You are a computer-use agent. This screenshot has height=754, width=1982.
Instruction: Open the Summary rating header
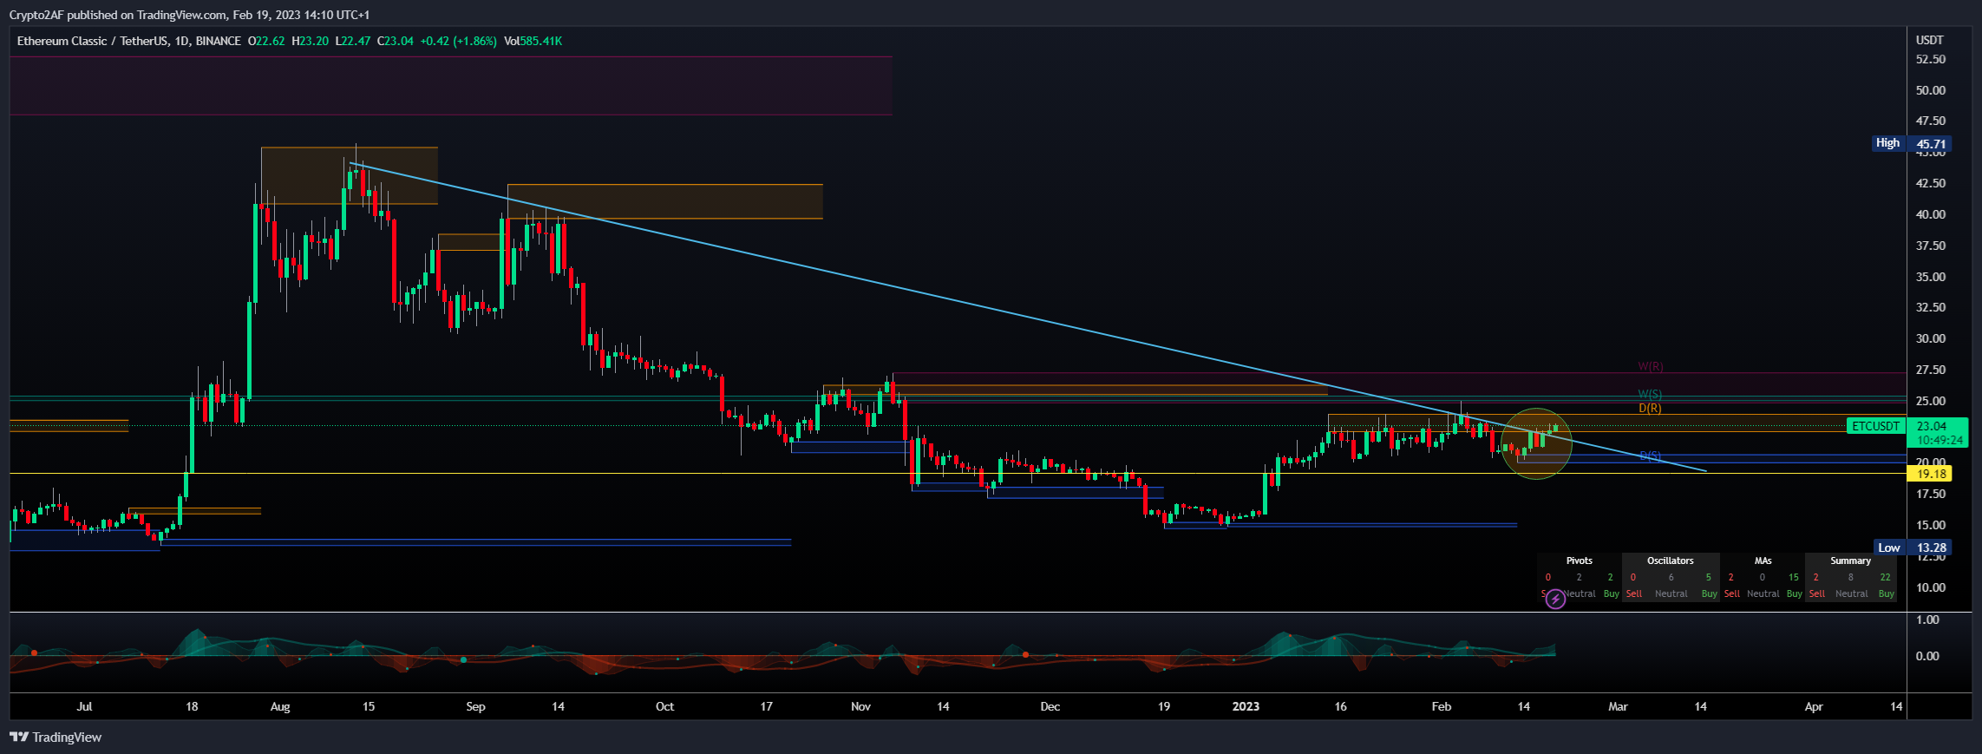pos(1850,561)
